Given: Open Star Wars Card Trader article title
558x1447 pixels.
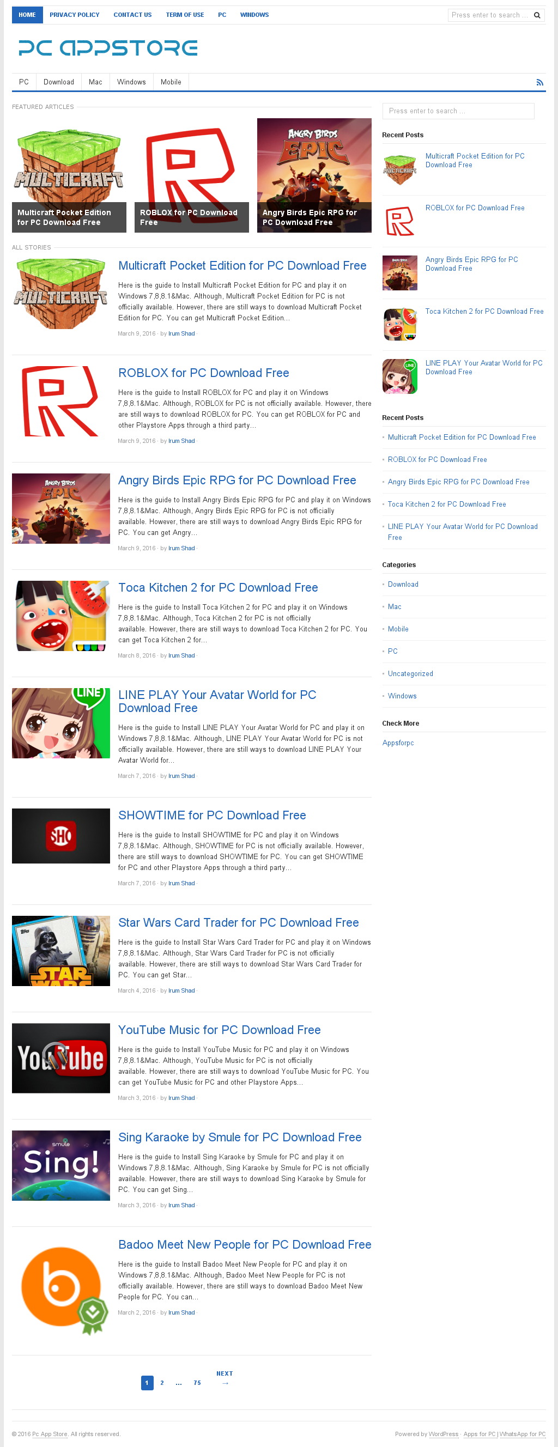Looking at the screenshot, I should tap(238, 923).
